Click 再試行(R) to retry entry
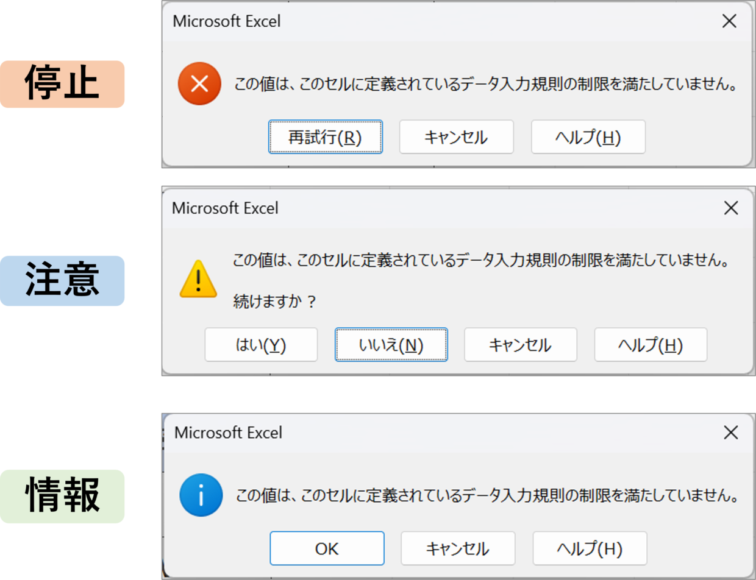This screenshot has width=756, height=580. point(326,137)
